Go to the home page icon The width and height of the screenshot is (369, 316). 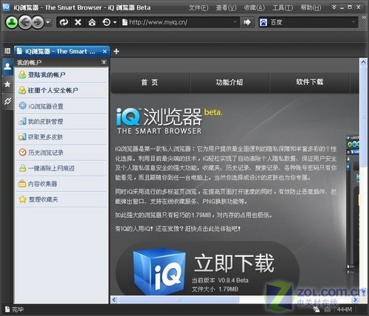click(92, 22)
